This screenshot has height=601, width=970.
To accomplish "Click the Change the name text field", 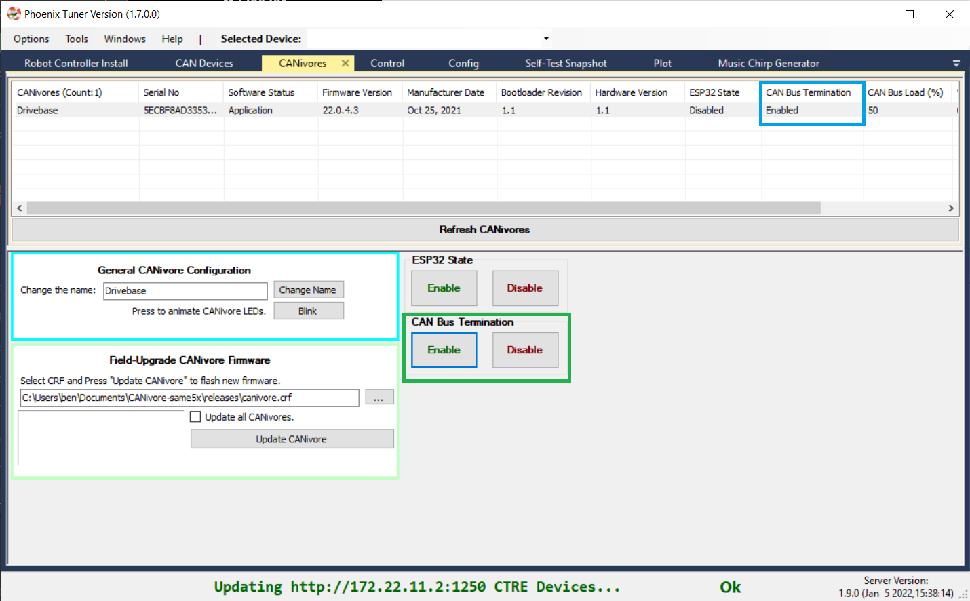I will click(185, 290).
